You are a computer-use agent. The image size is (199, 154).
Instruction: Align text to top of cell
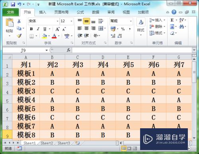pos(80,21)
